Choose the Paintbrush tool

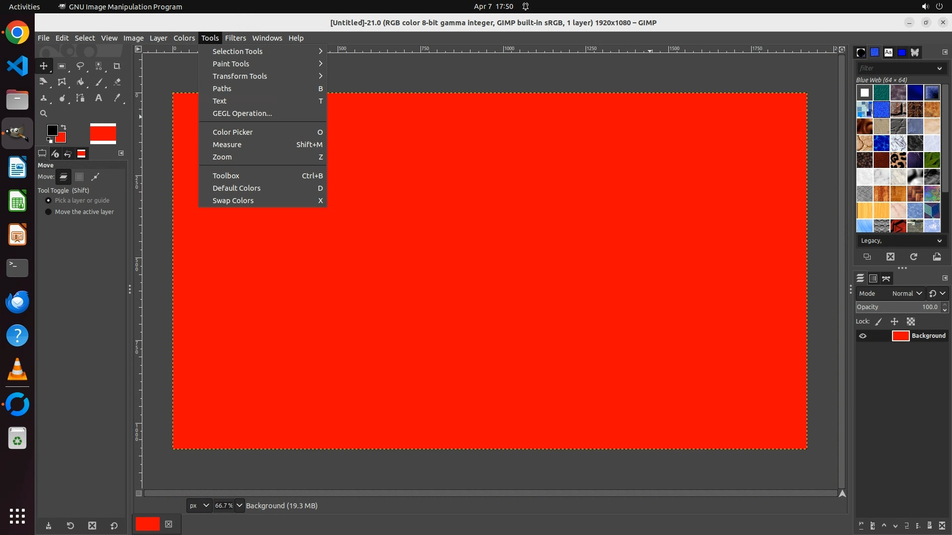click(99, 82)
